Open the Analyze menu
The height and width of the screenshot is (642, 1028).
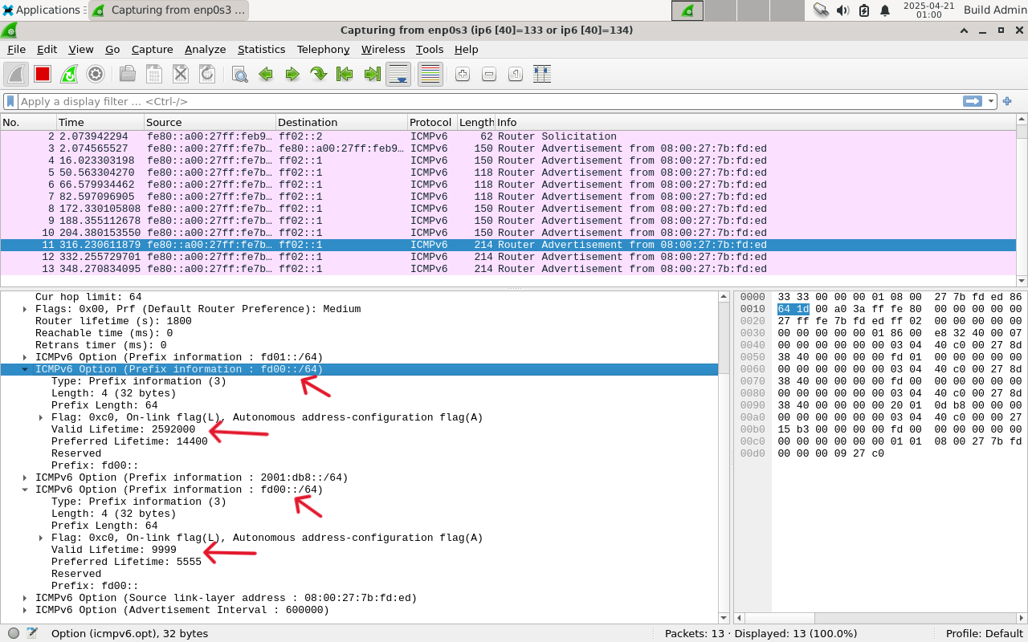click(205, 49)
